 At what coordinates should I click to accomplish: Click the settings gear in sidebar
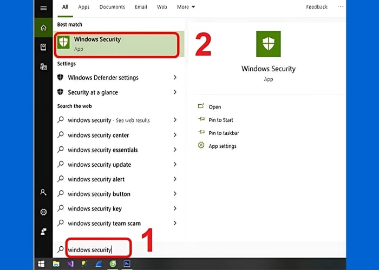tap(43, 211)
